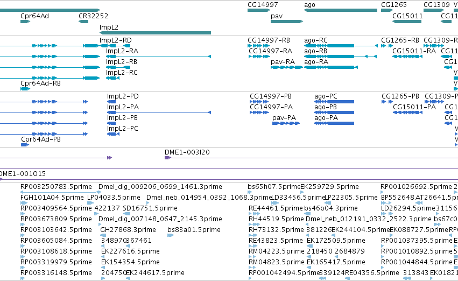Click the RP001037395.5prime label
Screen dimensions: 458x281
coord(417,241)
